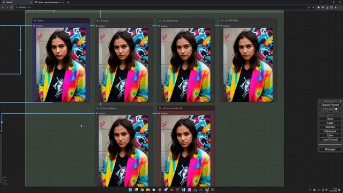Switch to the ComfyUI browser tab
The image size is (343, 193).
[x=17, y=2]
